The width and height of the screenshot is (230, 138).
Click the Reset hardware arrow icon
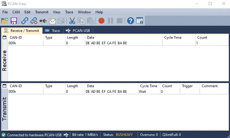pyautogui.click(x=43, y=21)
